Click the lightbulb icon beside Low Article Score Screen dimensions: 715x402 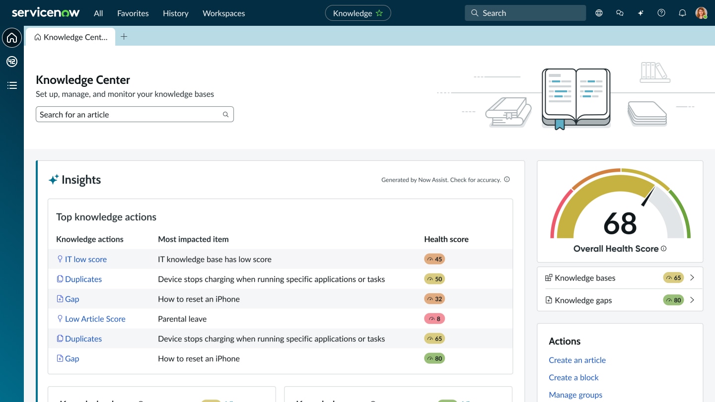click(x=60, y=319)
